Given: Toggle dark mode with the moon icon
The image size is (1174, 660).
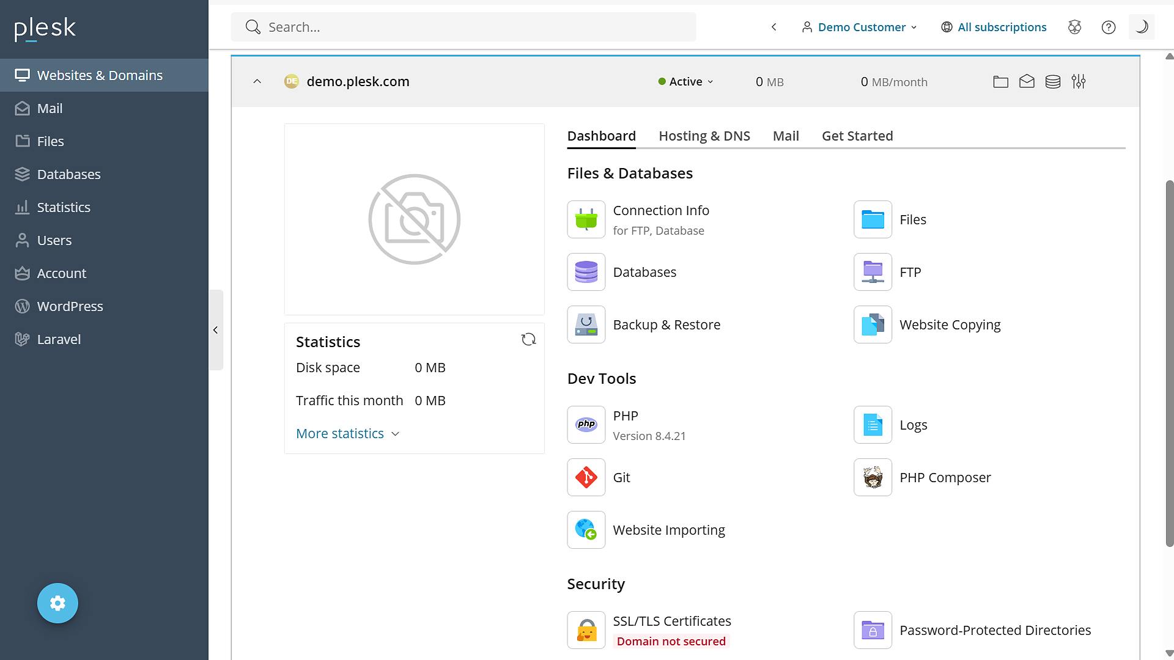Looking at the screenshot, I should click(1141, 27).
